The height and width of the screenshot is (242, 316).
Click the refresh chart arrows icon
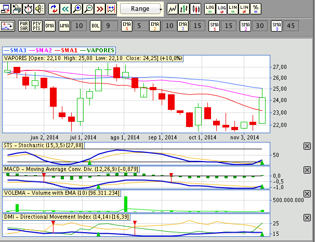54,9
